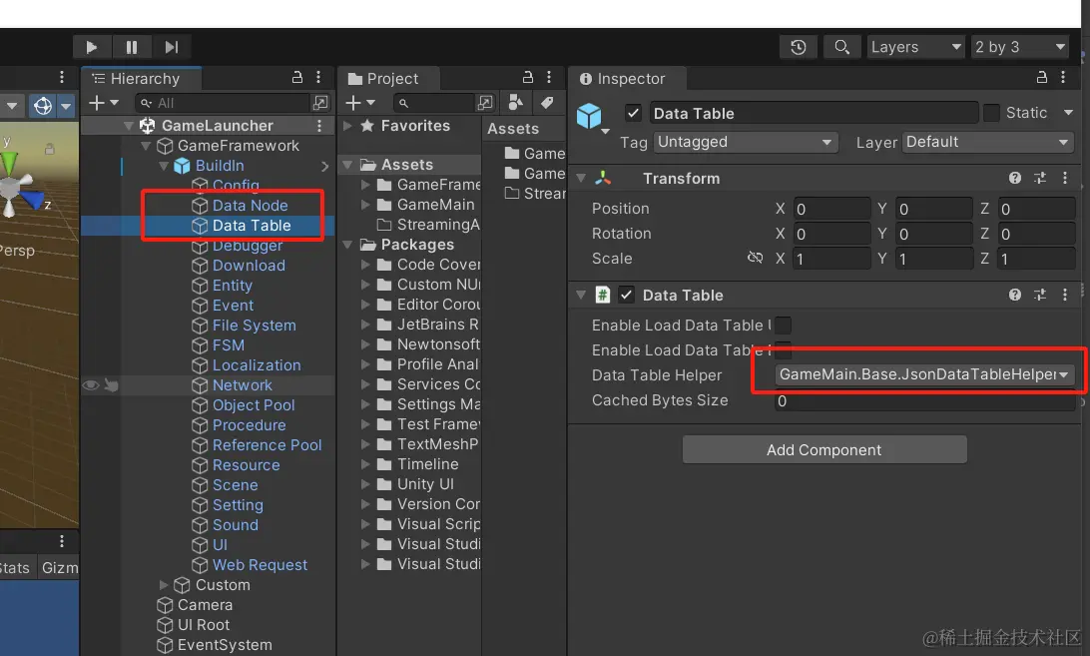Click the Project search field
The width and height of the screenshot is (1090, 656).
434,103
